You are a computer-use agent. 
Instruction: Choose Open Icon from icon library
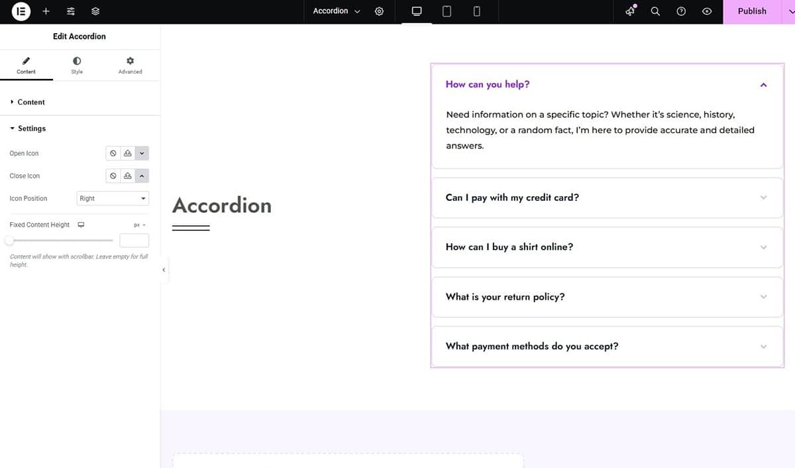[x=142, y=153]
